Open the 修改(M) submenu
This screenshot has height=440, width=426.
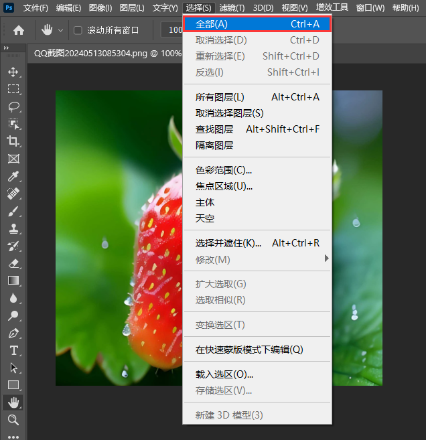tap(257, 259)
